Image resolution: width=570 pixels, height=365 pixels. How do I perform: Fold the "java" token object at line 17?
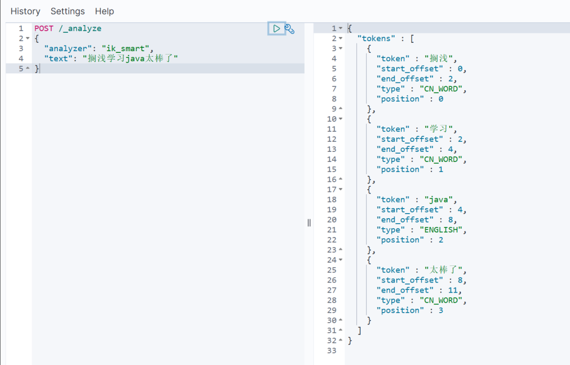341,190
